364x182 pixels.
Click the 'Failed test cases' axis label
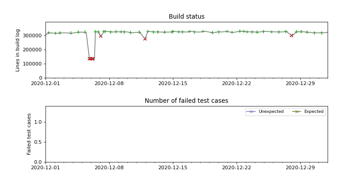[x=29, y=134]
